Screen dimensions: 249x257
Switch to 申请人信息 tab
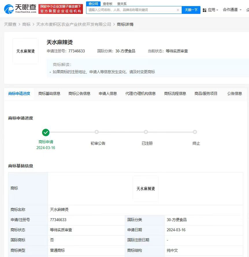click(107, 93)
